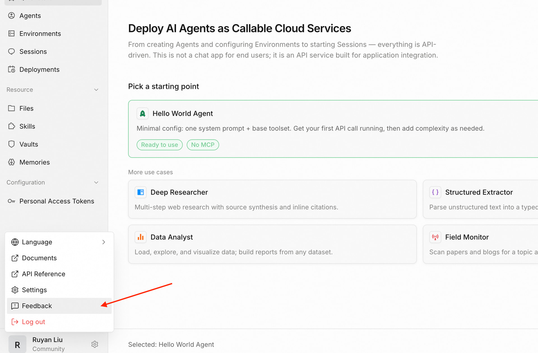This screenshot has height=353, width=538.
Task: Click the Structured Extractor braces icon
Action: coord(435,192)
